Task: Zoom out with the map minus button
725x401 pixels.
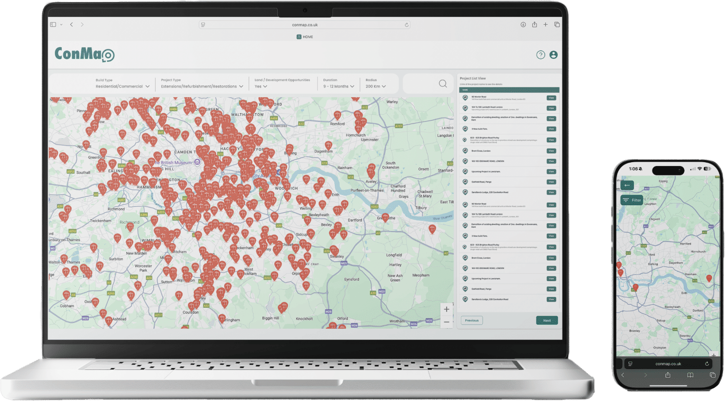Action: pos(447,322)
